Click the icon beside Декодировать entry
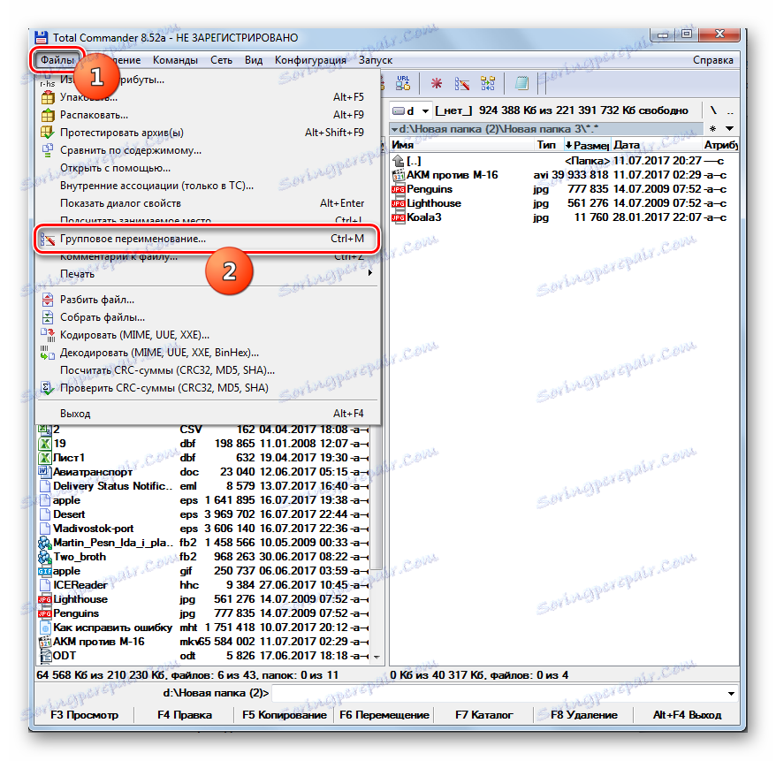The width and height of the screenshot is (776, 761). (x=48, y=353)
